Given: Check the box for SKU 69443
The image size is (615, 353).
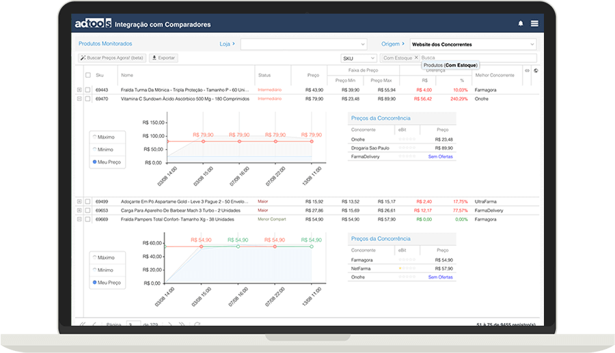Looking at the screenshot, I should (88, 89).
